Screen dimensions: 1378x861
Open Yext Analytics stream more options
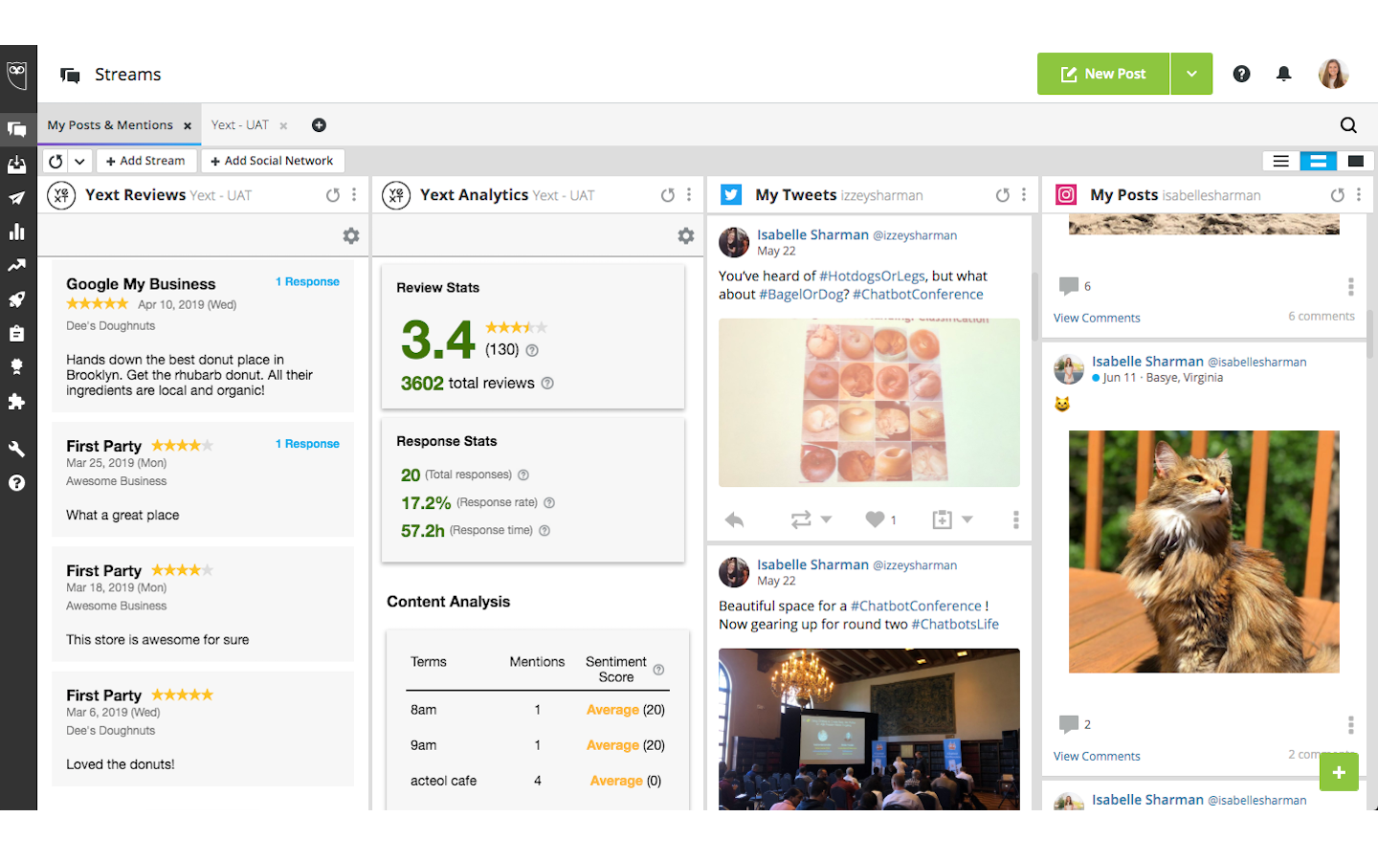(x=689, y=195)
